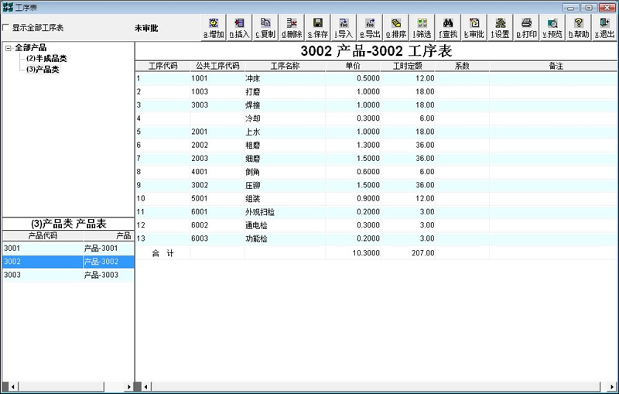Click the 单价 column header
Viewport: 619px width, 394px height.
coord(353,66)
